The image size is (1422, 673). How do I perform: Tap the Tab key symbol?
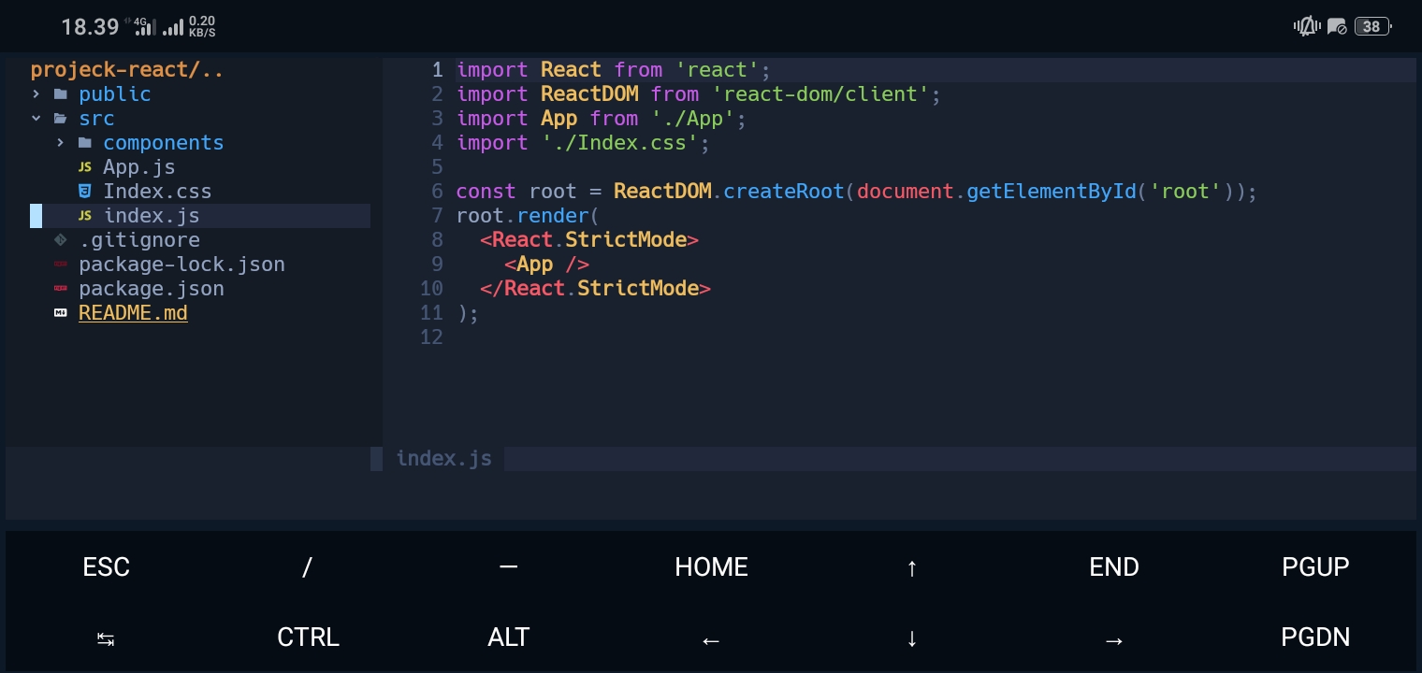tap(106, 639)
